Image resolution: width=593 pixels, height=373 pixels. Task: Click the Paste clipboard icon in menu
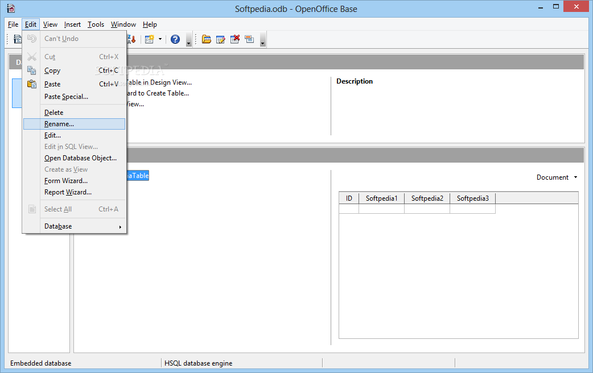tap(32, 84)
